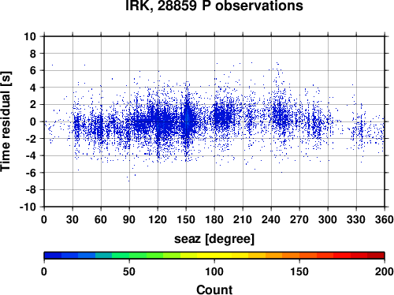The width and height of the screenshot is (394, 295).
Task: Click the 'seaz [degree]' x-axis label
Action: click(x=214, y=239)
